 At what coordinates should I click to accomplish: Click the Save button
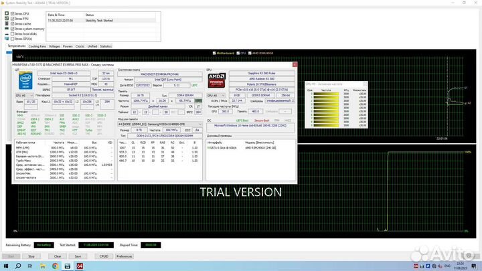pos(78,256)
